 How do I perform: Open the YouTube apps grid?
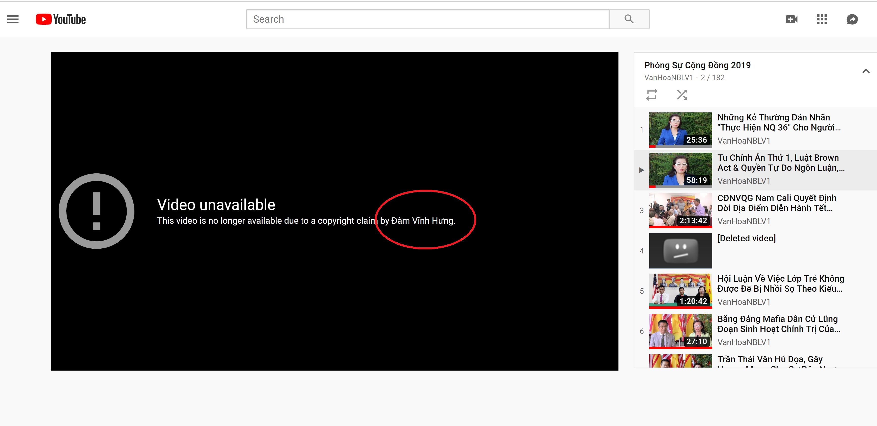coord(822,19)
